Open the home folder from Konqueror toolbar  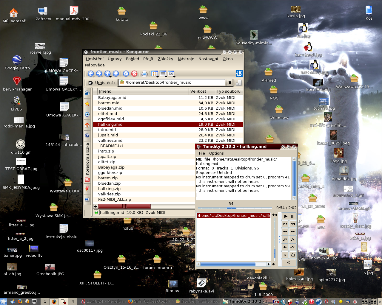point(116,74)
